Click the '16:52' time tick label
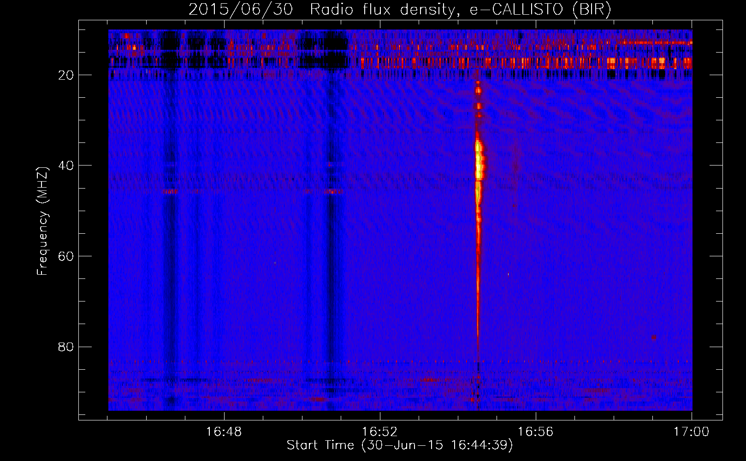 pyautogui.click(x=379, y=432)
